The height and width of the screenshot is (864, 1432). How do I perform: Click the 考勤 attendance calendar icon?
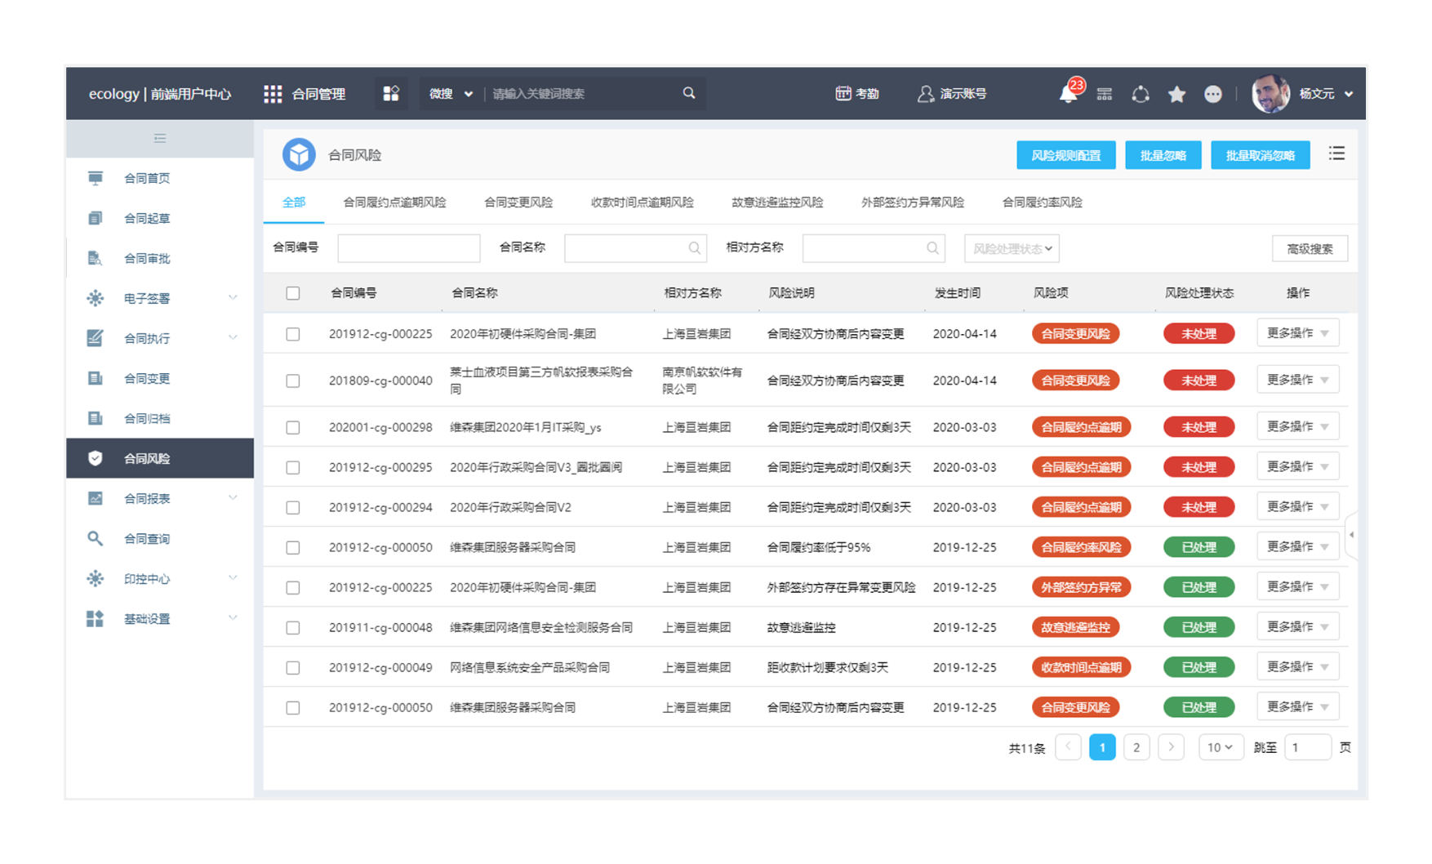843,93
